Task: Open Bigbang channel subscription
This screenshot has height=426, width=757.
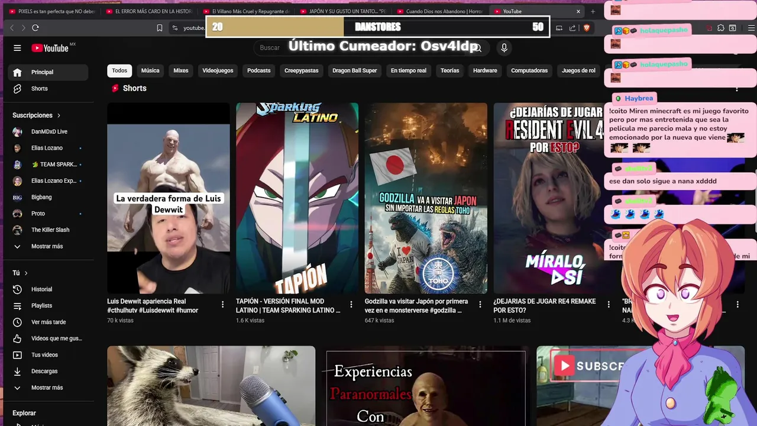Action: point(48,197)
